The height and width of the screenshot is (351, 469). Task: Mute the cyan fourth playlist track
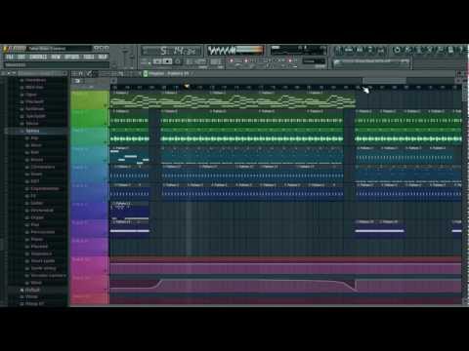click(106, 161)
